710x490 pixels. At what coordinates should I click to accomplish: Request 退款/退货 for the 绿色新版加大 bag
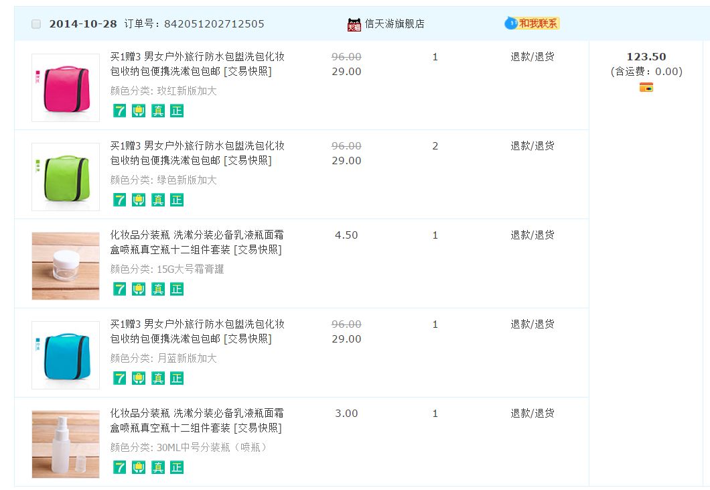coord(532,145)
